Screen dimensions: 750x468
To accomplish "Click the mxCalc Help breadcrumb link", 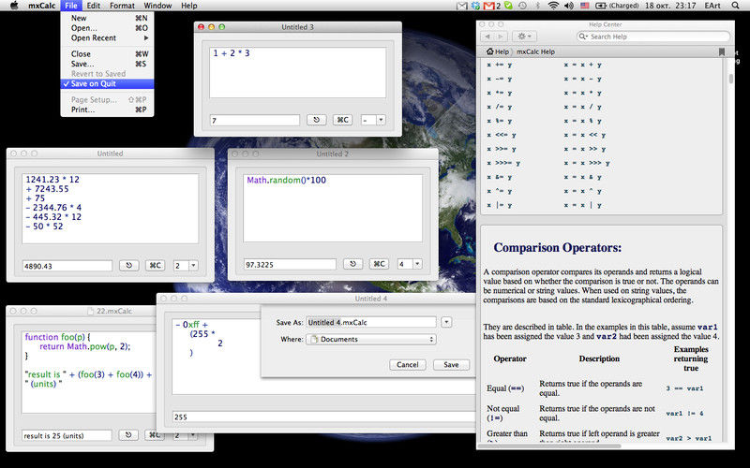I will (535, 51).
